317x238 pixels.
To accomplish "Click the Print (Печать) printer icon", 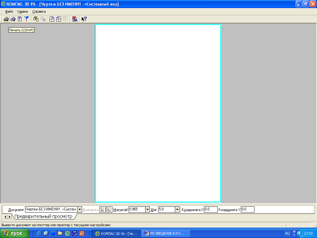I will 6,19.
